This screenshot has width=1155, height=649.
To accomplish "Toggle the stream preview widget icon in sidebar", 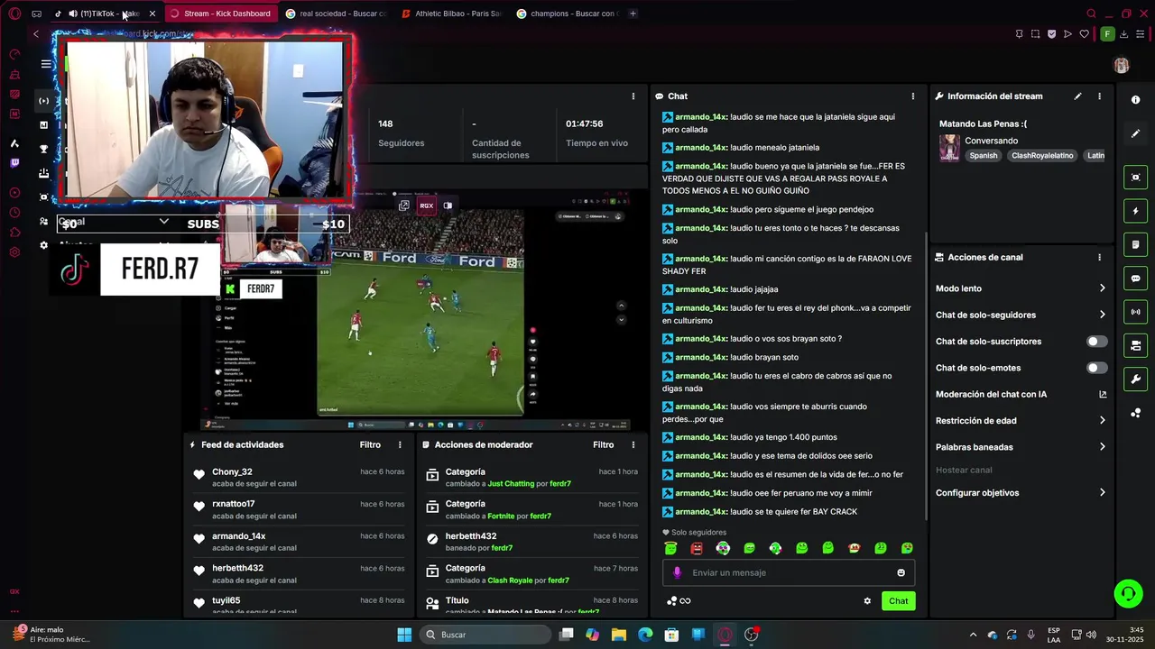I will pyautogui.click(x=1135, y=178).
